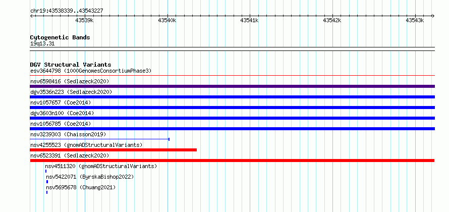
Task: Open nsv4511320 (gnomADStructuralVariants) label
Action: [x=101, y=166]
